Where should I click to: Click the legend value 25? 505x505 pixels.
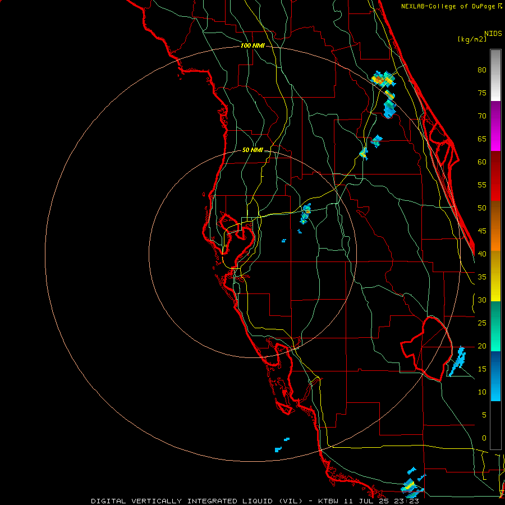(x=482, y=323)
